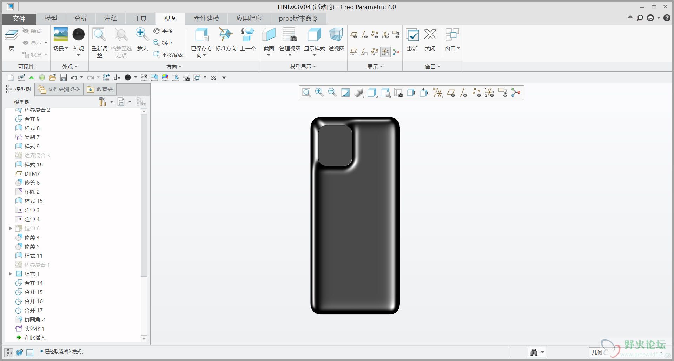This screenshot has height=361, width=674.
Task: Click the Zoom Out icon in graphics toolbar
Action: point(332,93)
